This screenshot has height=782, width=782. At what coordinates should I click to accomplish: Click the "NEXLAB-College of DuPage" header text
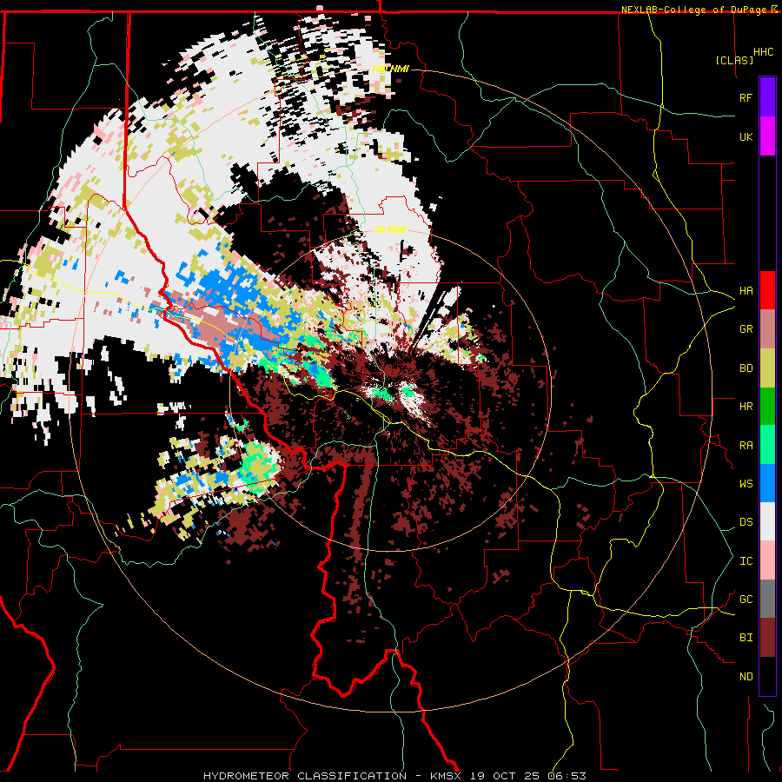coord(693,10)
